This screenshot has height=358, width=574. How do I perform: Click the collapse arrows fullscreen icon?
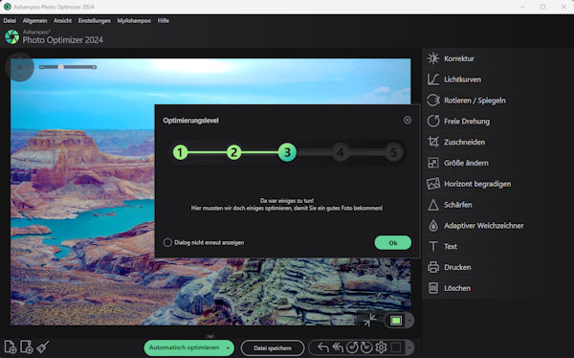pyautogui.click(x=369, y=321)
